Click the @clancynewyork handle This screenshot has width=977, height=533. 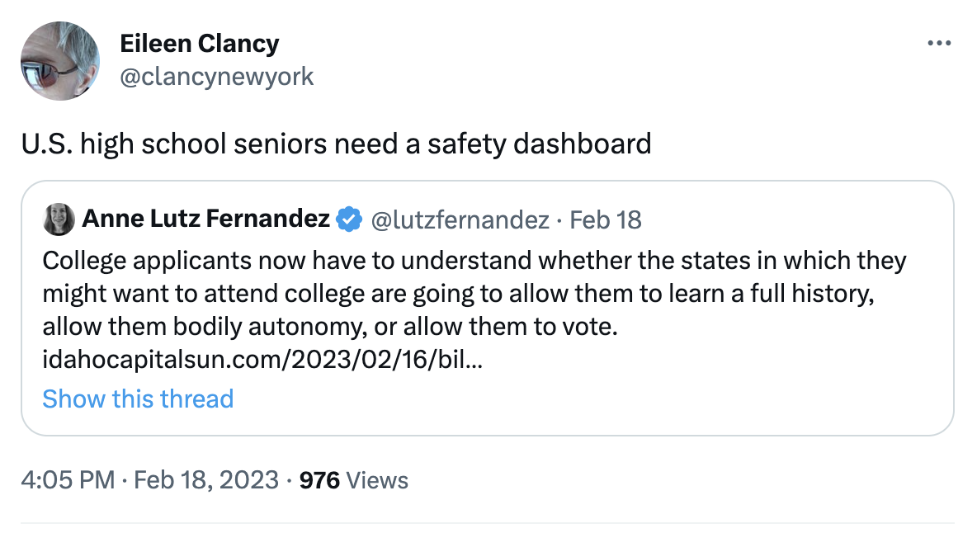217,77
